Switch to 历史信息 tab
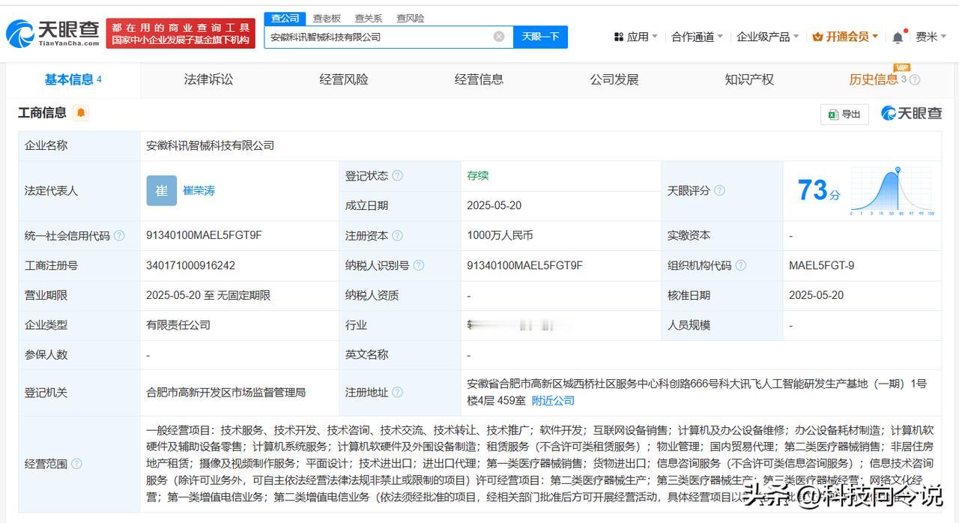The height and width of the screenshot is (523, 959). 874,79
